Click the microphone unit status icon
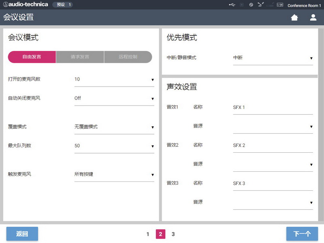This screenshot has width=324, height=243. coord(260,5)
